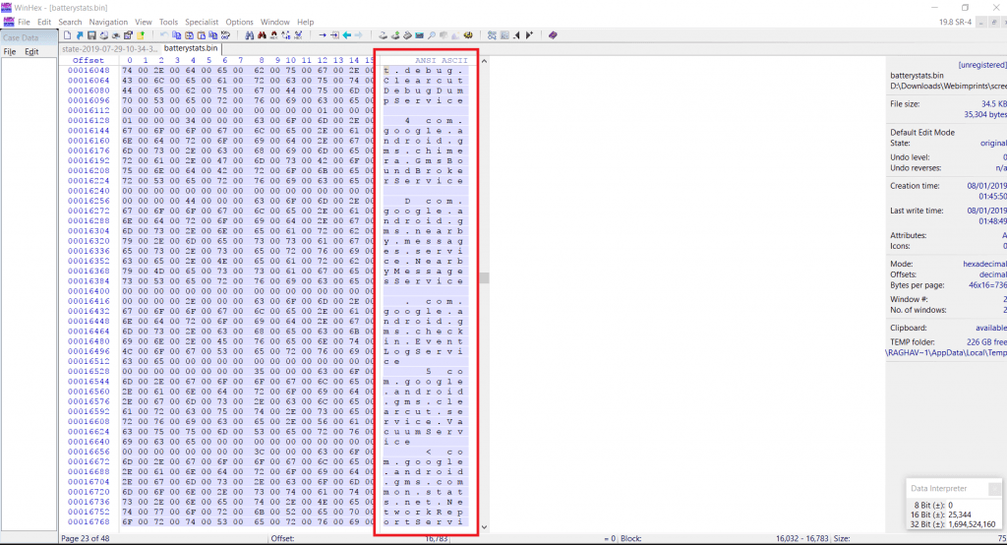Screen dimensions: 1007x545
Task: Open the Specialist menu
Action: coord(202,22)
